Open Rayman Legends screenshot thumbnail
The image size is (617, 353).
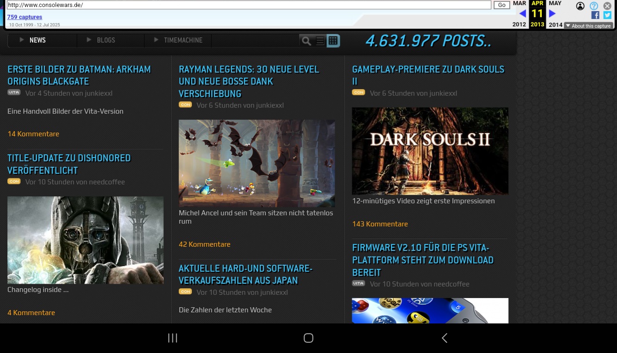point(257,164)
